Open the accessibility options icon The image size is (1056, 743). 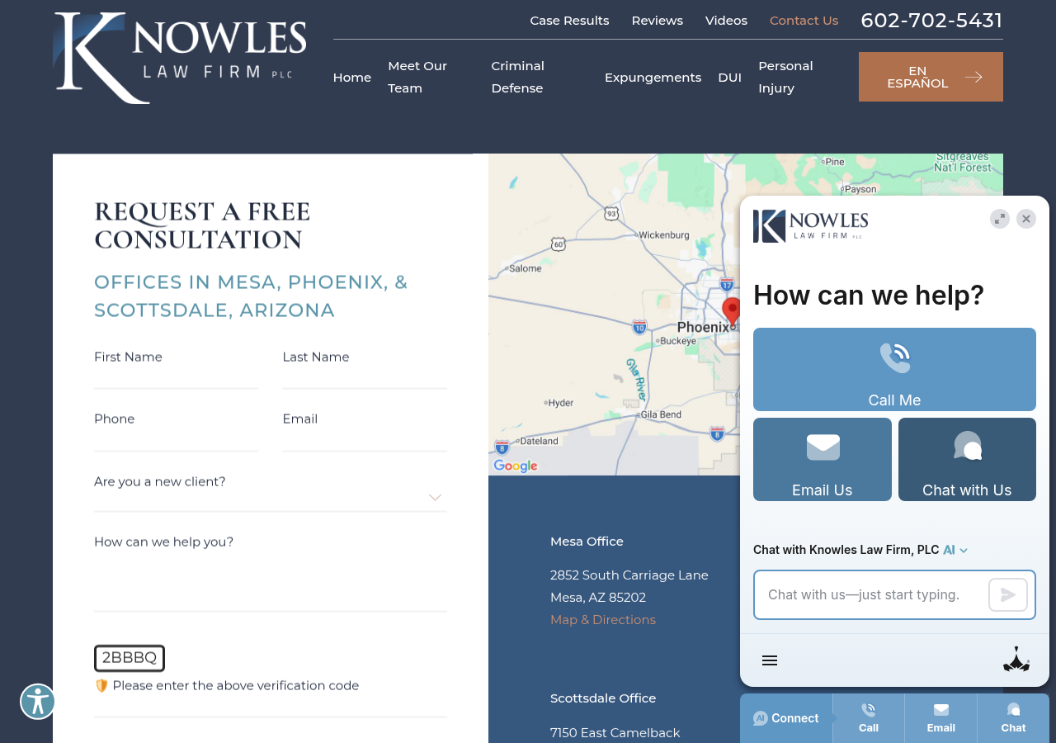pos(38,702)
